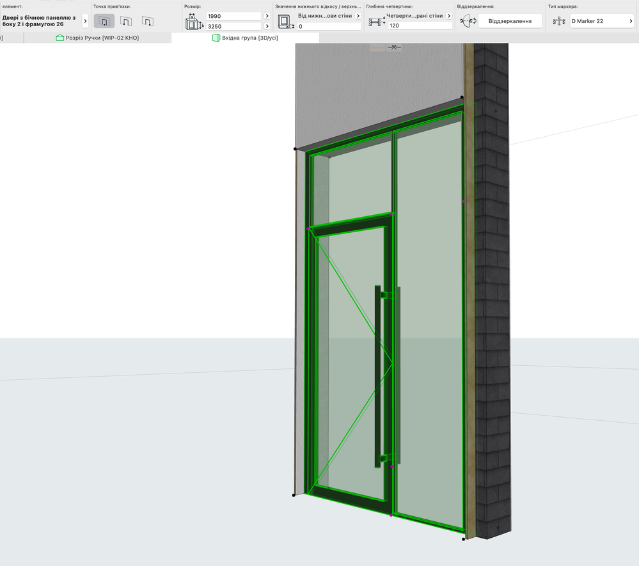
Task: Click the width field showing 1990
Action: pyautogui.click(x=233, y=16)
